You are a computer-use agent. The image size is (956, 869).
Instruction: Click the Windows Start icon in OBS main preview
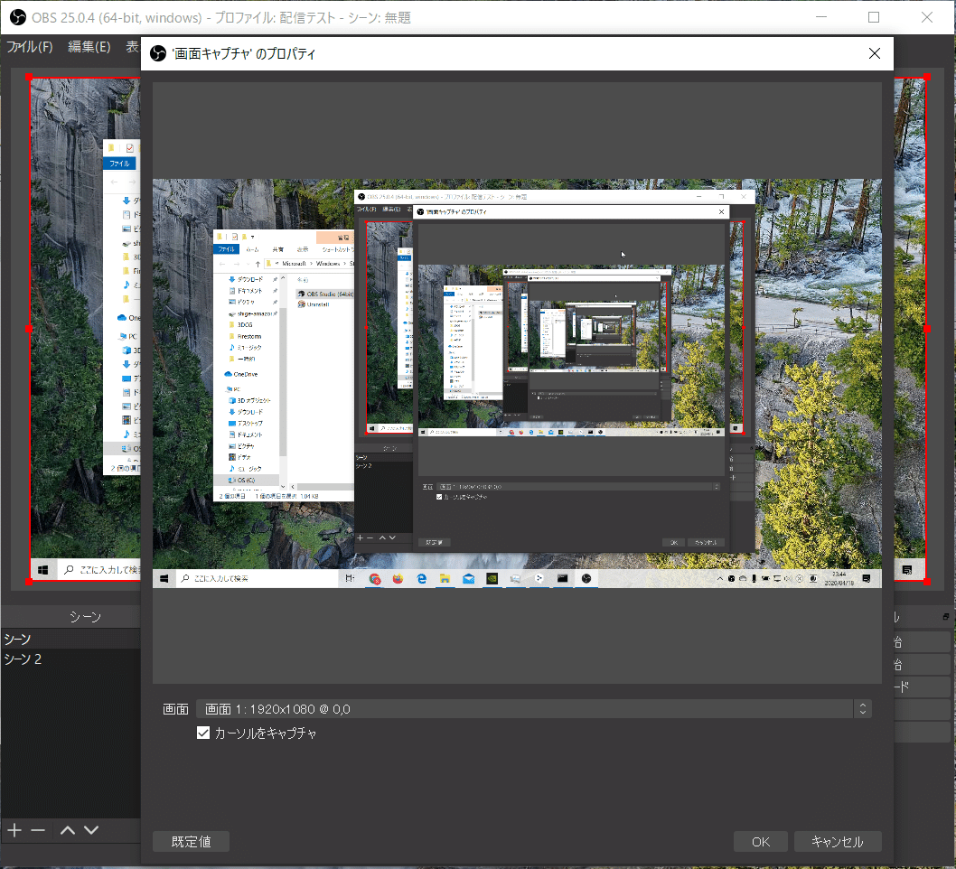42,570
